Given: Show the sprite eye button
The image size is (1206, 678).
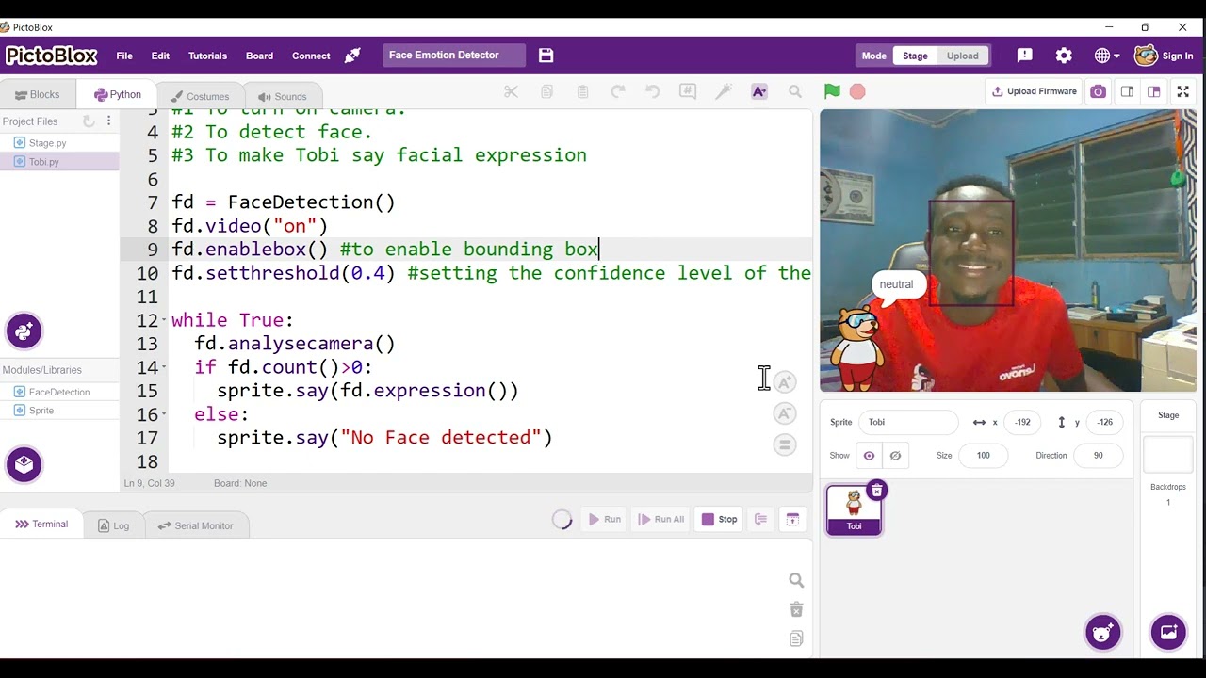Looking at the screenshot, I should 869,456.
